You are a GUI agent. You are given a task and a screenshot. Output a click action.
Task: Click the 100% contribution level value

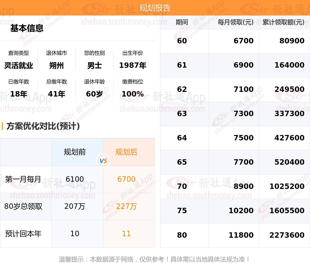pyautogui.click(x=133, y=94)
